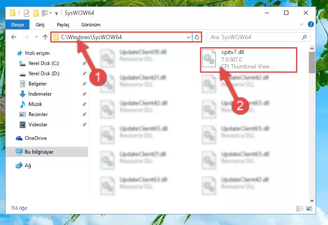This screenshot has width=328, height=225.
Task: Click the version text 7.0.607.0
Action: [x=232, y=60]
